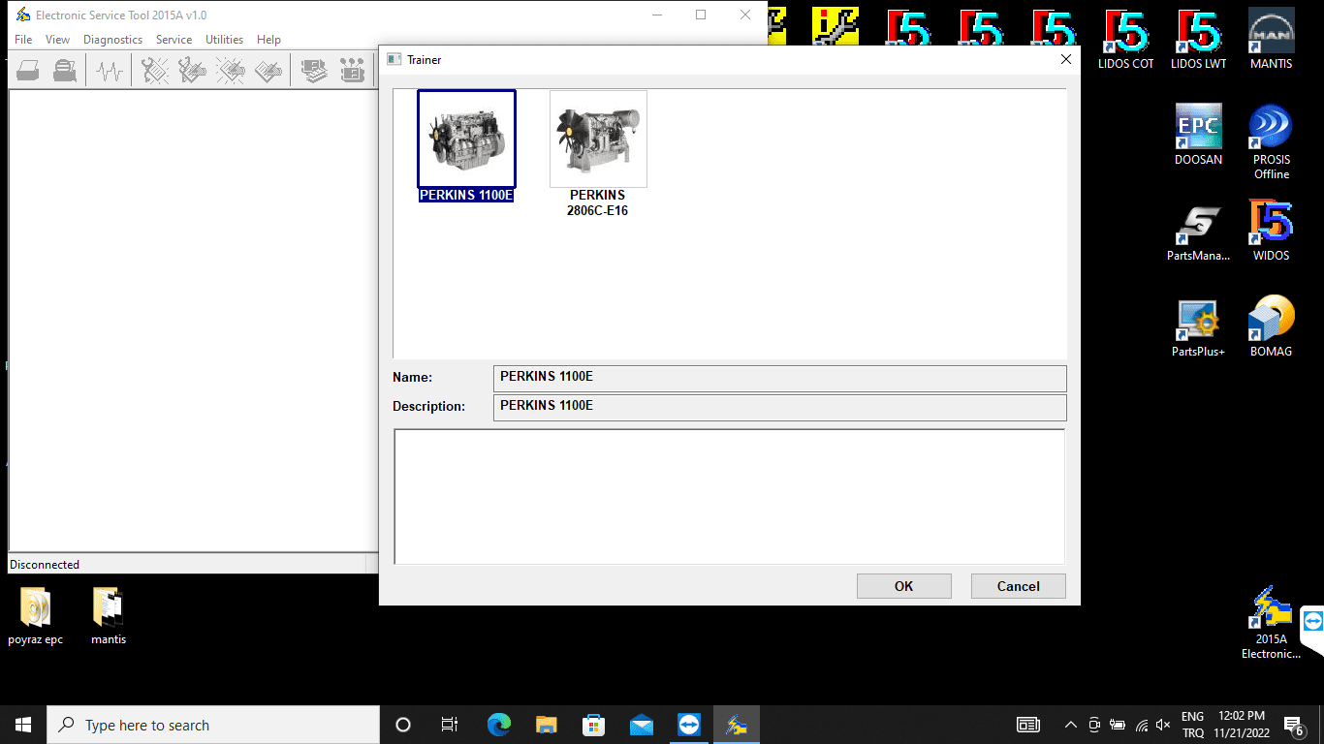The image size is (1324, 744).
Task: Click the first stethoscope diagnostic codes icon
Action: tap(155, 71)
